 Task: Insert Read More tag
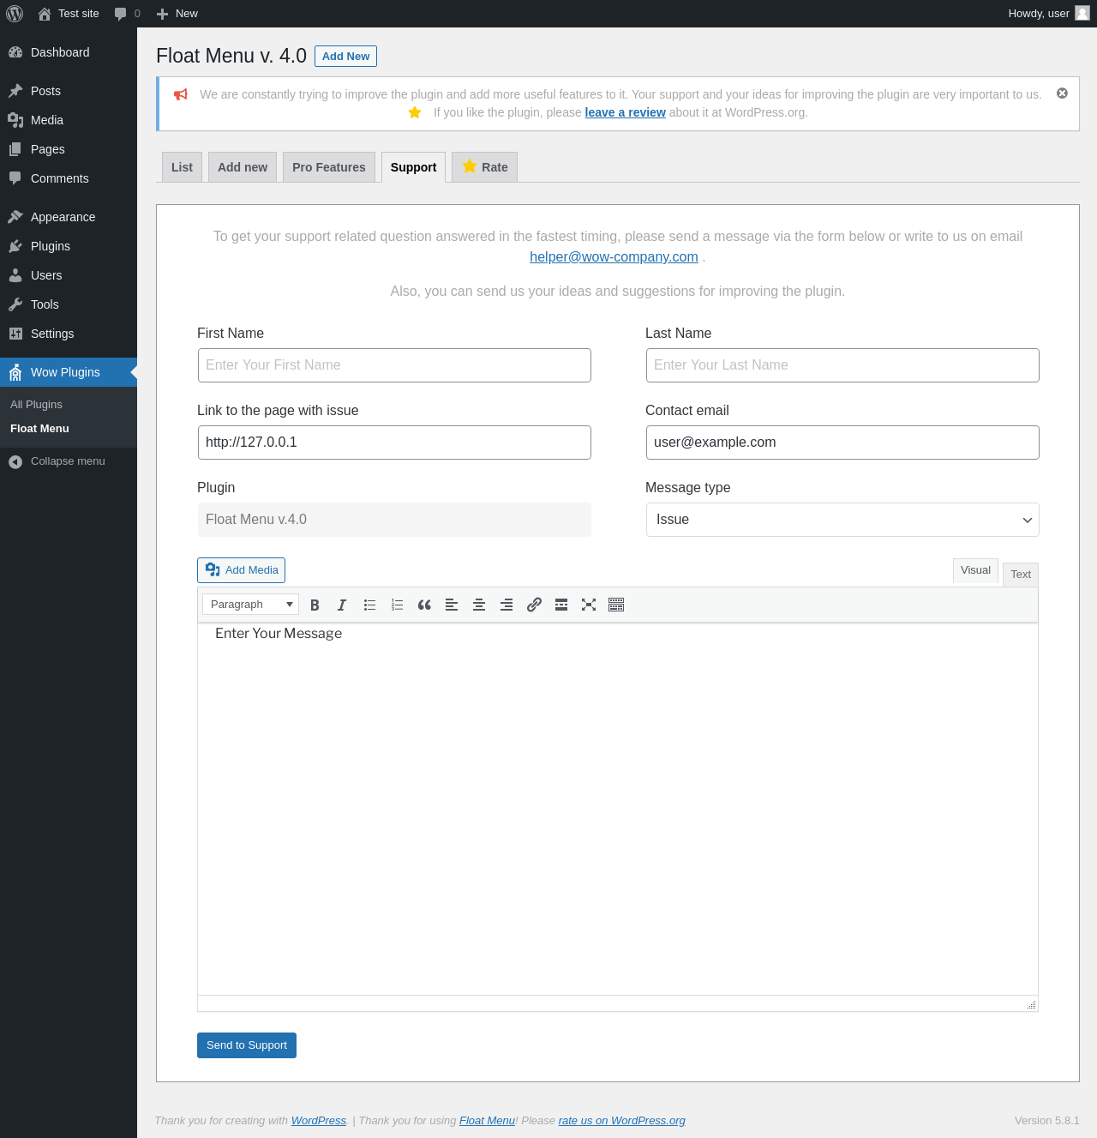[561, 605]
